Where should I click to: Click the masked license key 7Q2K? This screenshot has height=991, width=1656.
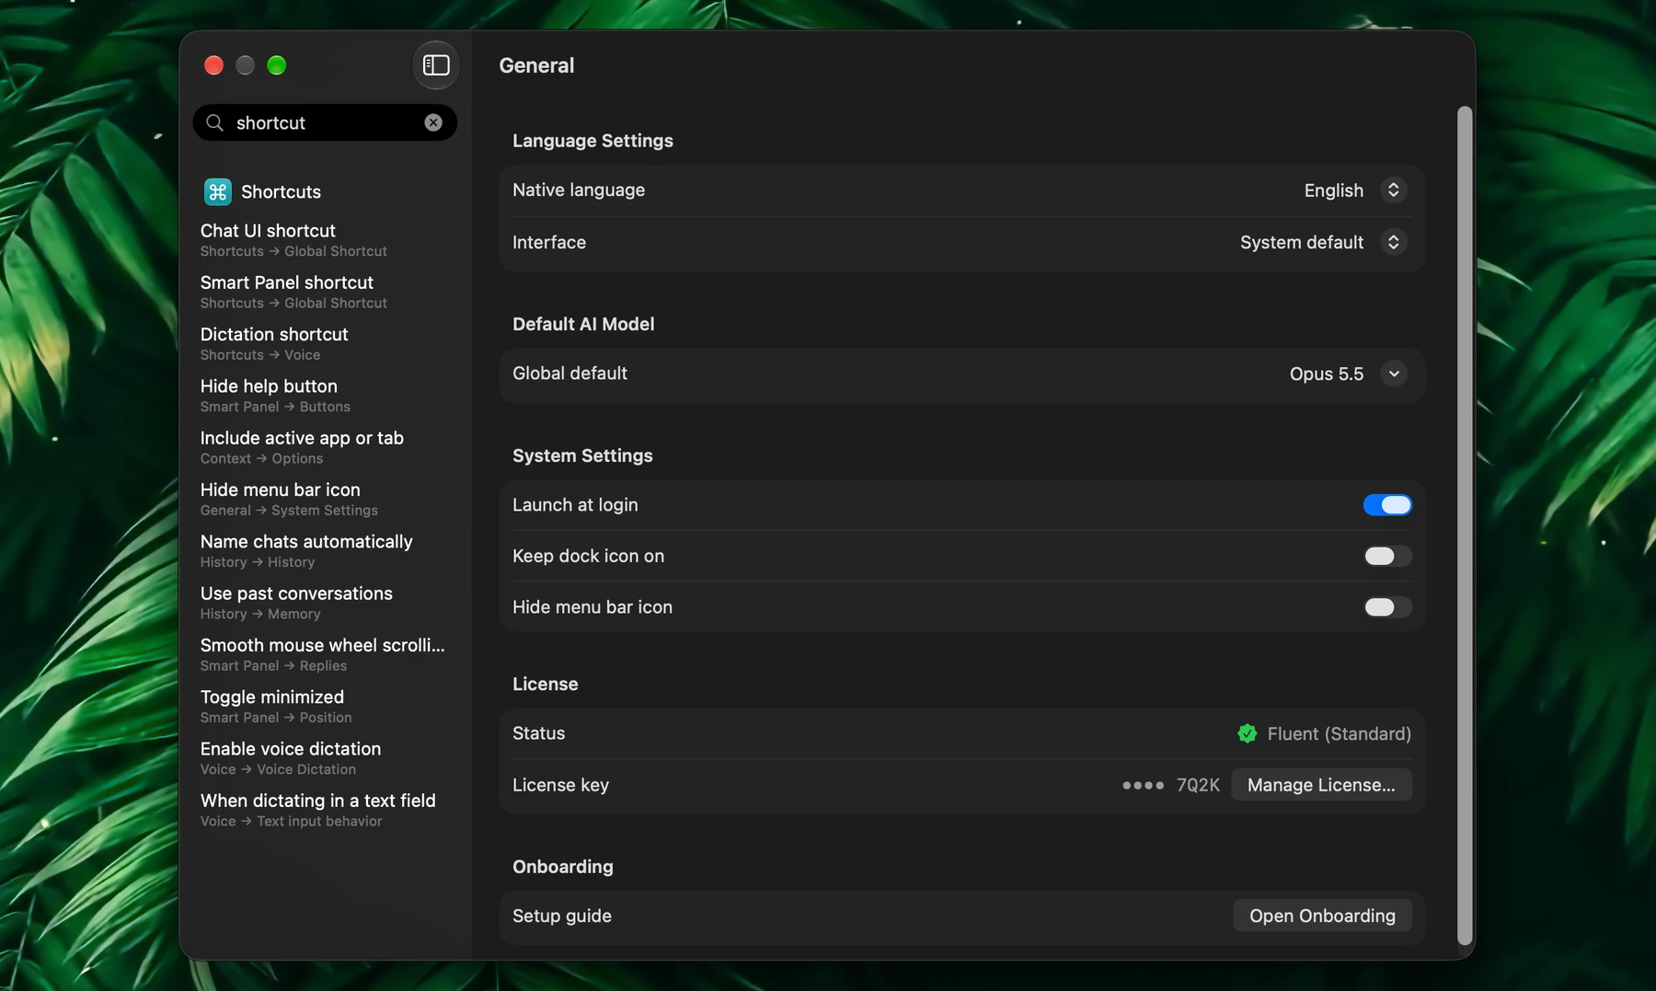[1170, 785]
